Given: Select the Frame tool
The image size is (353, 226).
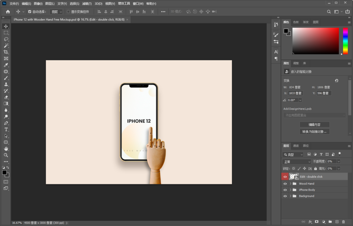Looking at the screenshot, I should [6, 59].
